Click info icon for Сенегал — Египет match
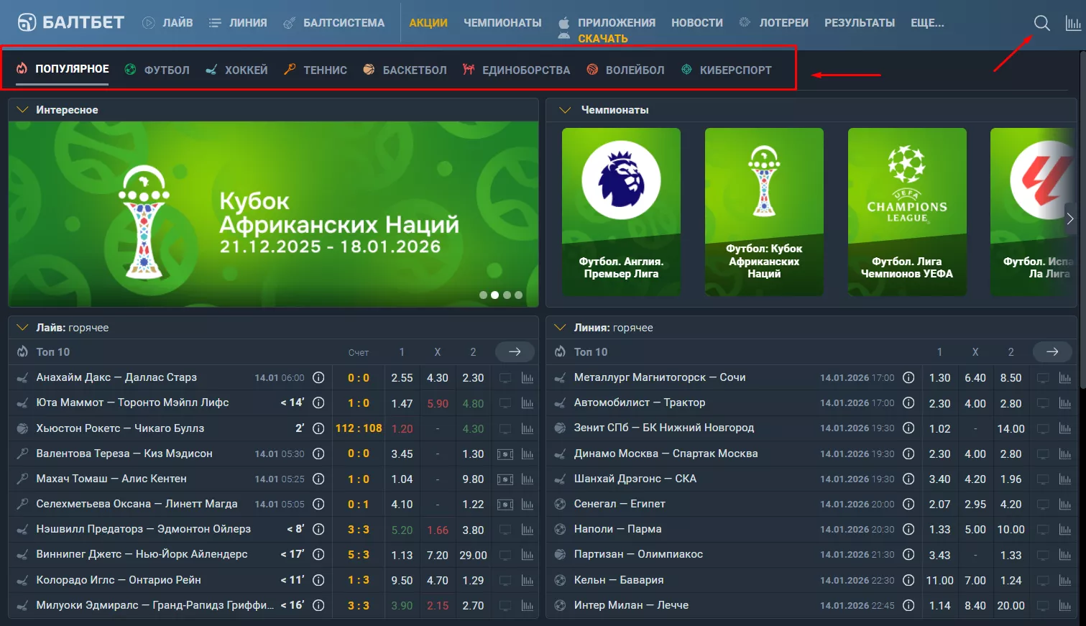This screenshot has width=1086, height=626. (x=908, y=504)
